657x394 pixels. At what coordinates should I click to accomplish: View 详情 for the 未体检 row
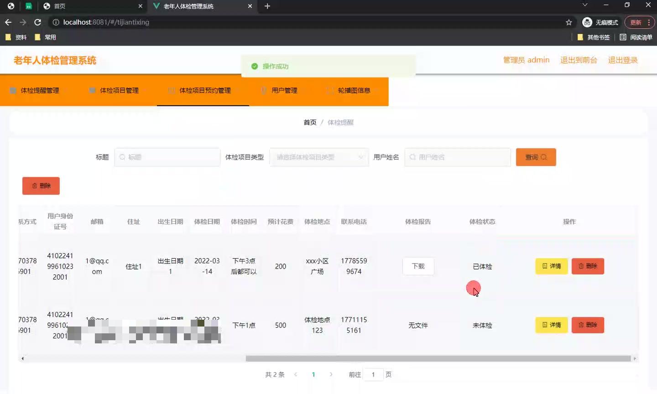coord(552,325)
